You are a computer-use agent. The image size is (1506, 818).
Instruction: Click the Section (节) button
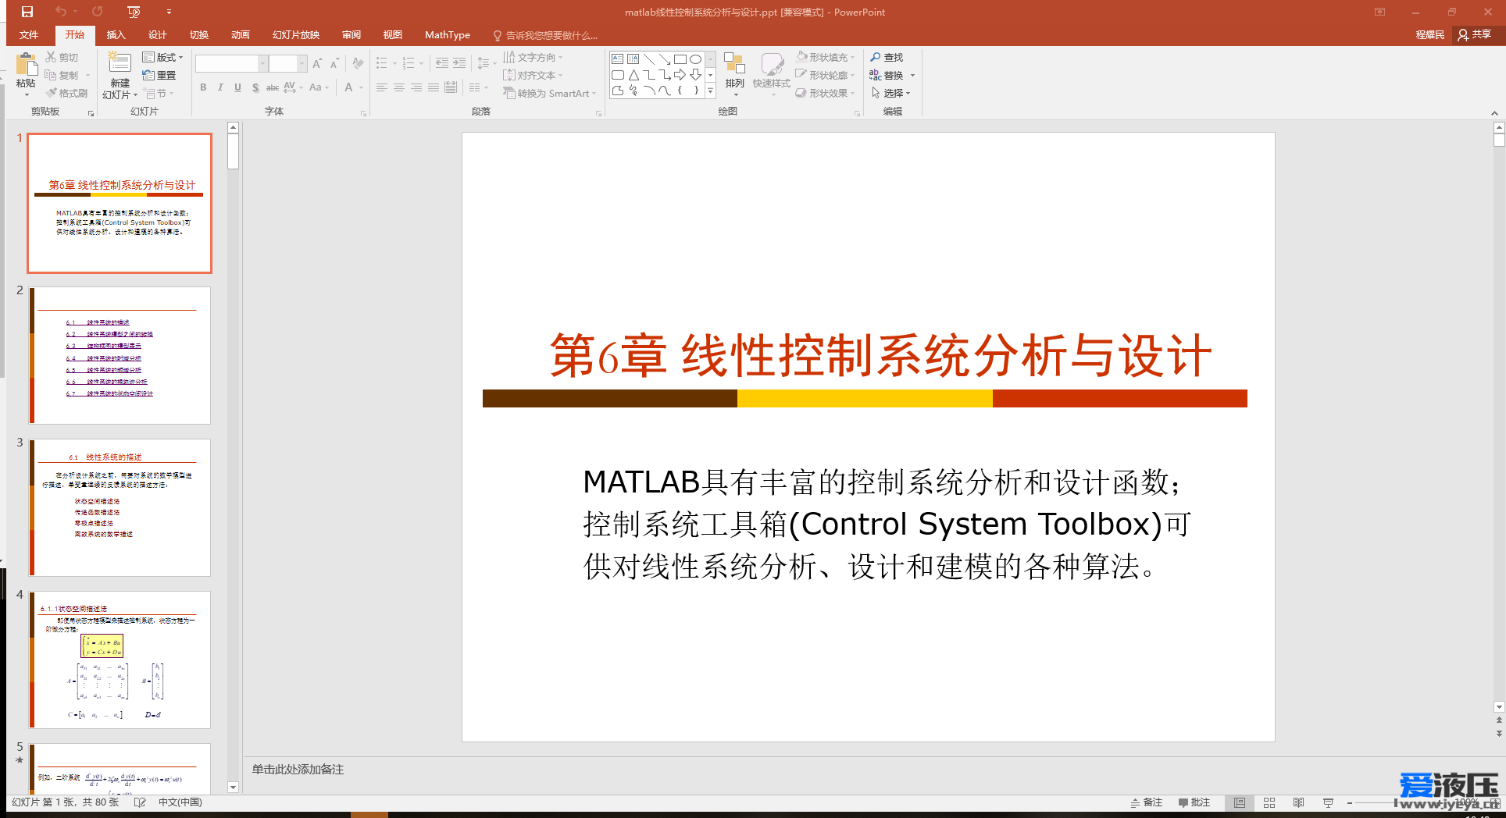[159, 93]
